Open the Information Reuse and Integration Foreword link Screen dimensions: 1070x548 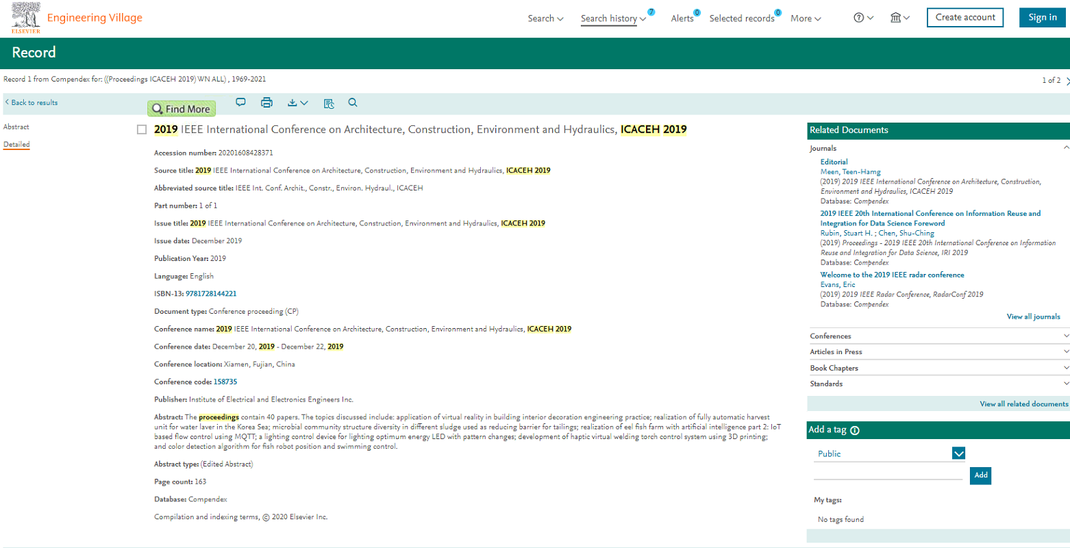coord(930,219)
